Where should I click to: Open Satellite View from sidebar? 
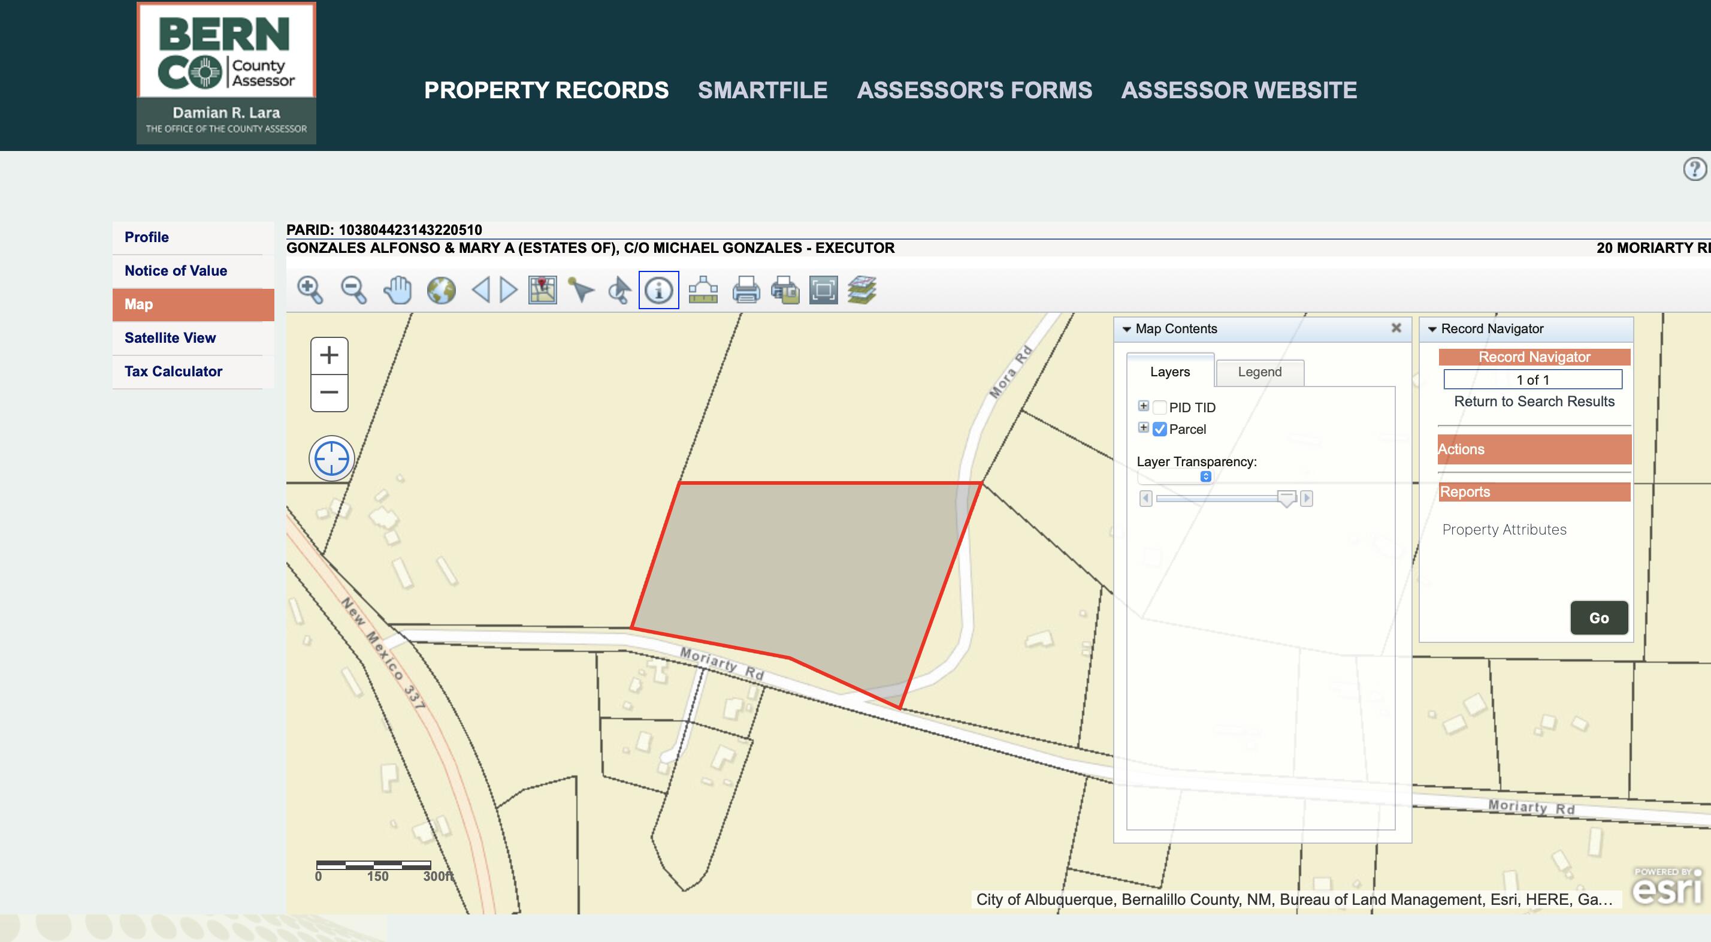(170, 337)
